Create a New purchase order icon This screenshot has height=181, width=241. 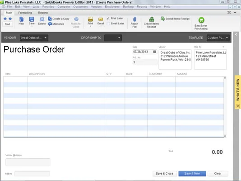(x=21, y=19)
